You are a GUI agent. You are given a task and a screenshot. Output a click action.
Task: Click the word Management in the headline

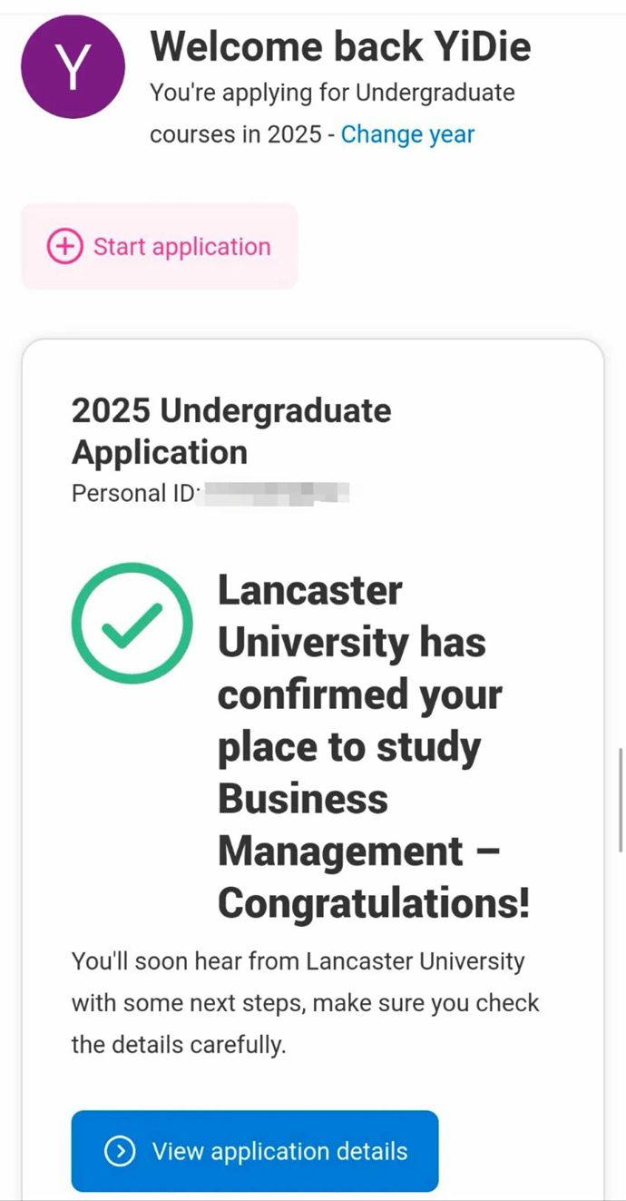(340, 852)
